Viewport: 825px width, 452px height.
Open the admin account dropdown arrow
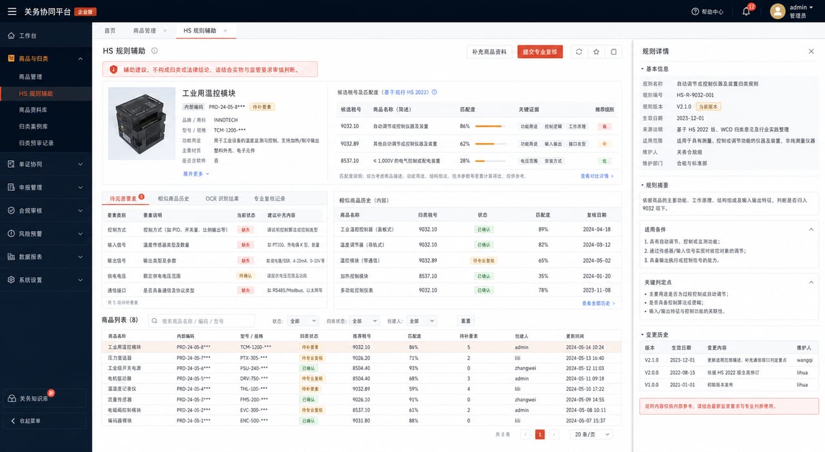(811, 8)
